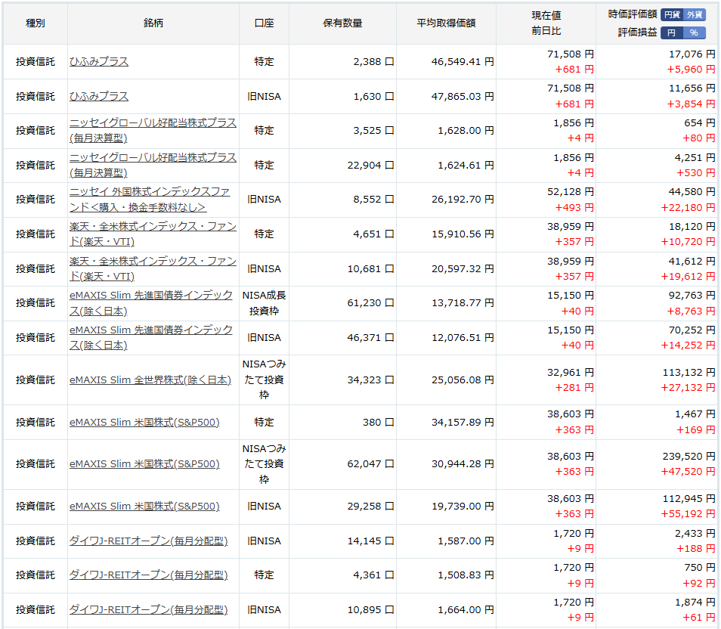
Task: Open ひふみプラス fund in 特定 account
Action: point(99,62)
